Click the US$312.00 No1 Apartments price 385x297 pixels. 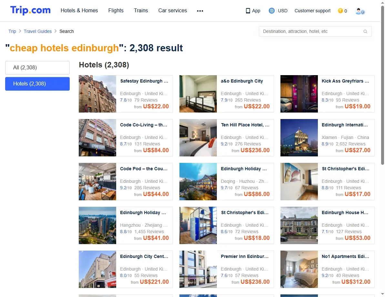(x=356, y=282)
